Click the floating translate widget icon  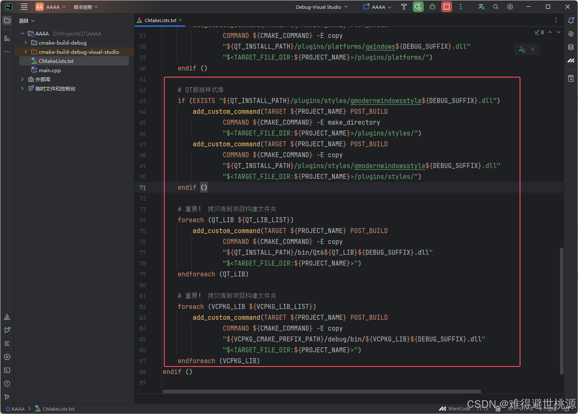(522, 49)
